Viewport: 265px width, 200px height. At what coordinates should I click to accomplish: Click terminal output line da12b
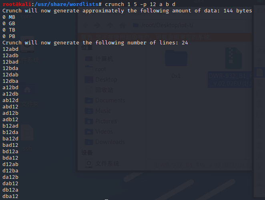[10, 177]
